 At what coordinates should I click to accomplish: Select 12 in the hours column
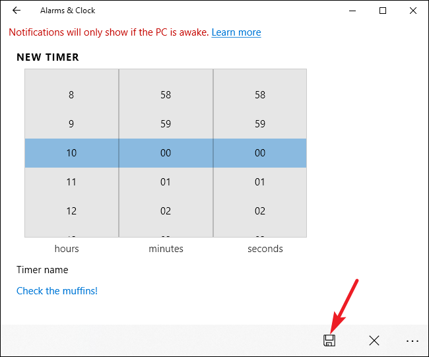pyautogui.click(x=71, y=211)
